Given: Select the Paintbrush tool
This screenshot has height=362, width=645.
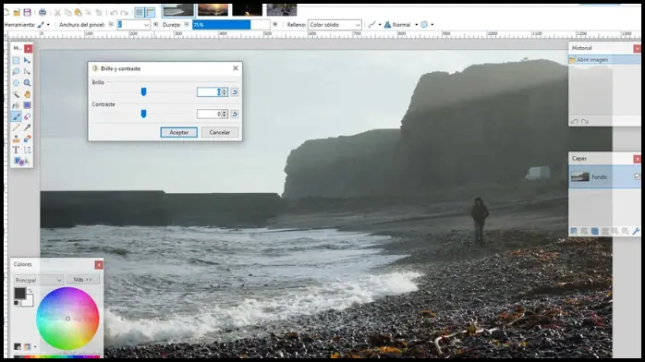Looking at the screenshot, I should tap(16, 116).
